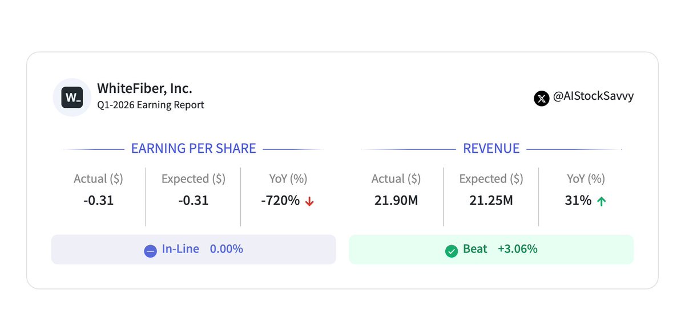Click the revenue expected value 21.25M
The image size is (685, 314).
[491, 201]
